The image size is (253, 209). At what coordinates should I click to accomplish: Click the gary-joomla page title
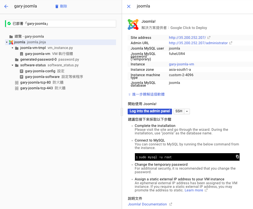click(x=25, y=6)
